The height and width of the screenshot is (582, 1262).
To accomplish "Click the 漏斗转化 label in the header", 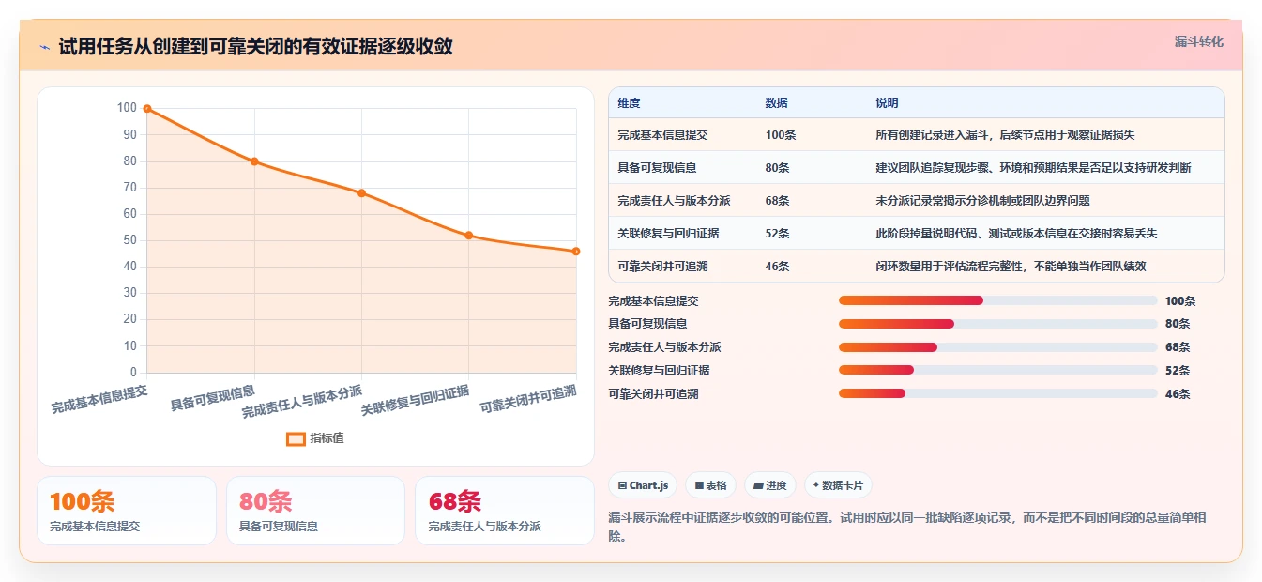I will click(1198, 41).
